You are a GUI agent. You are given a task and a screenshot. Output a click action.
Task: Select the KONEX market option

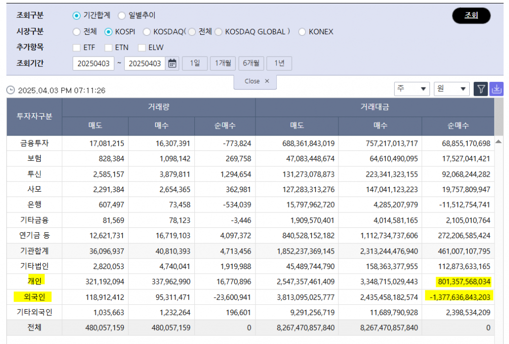point(302,32)
